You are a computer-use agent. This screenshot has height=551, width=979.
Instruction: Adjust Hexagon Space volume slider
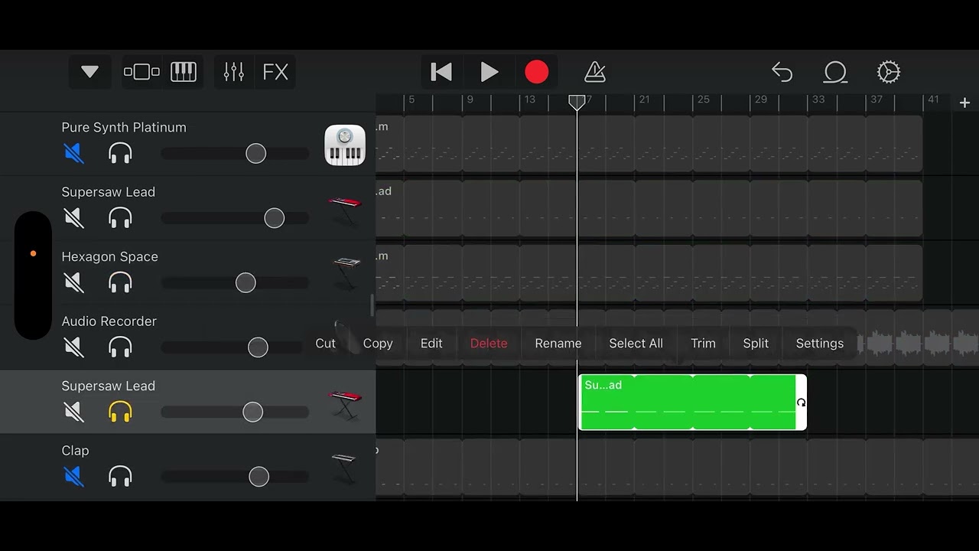(x=246, y=283)
